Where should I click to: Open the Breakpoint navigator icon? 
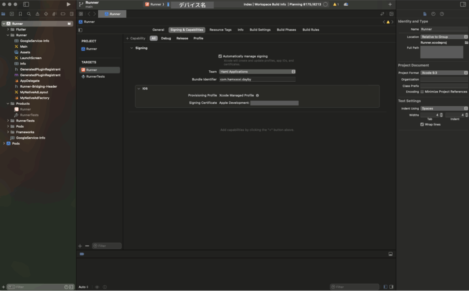tap(63, 14)
